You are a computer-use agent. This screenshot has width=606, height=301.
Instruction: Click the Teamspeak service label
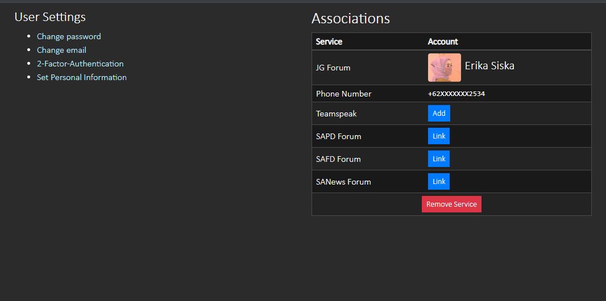point(336,114)
